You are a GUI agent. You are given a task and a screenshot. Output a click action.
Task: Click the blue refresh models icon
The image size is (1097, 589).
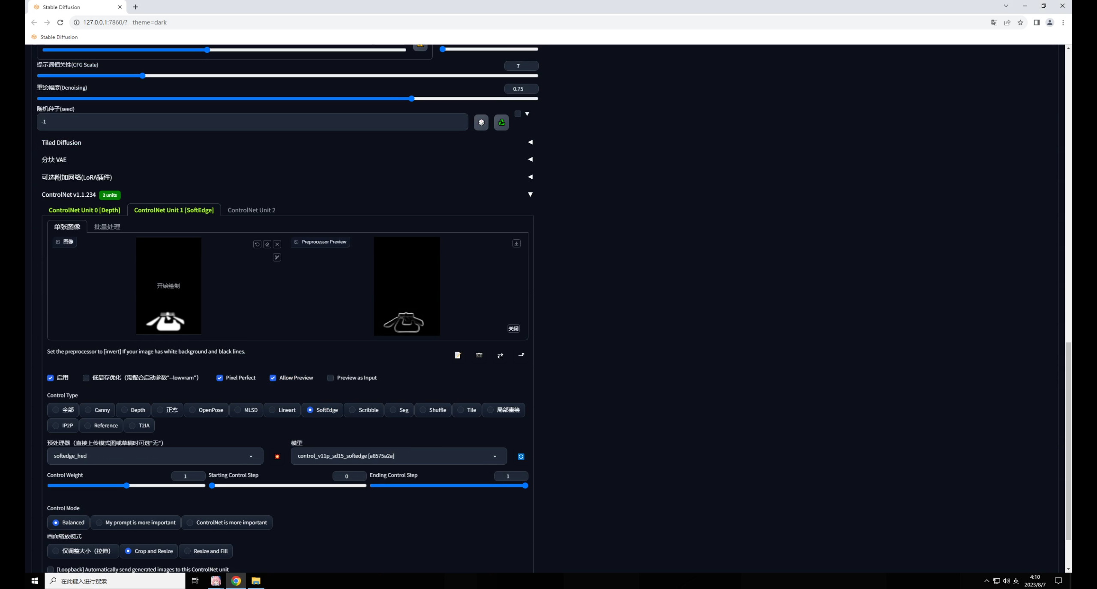[x=521, y=457]
